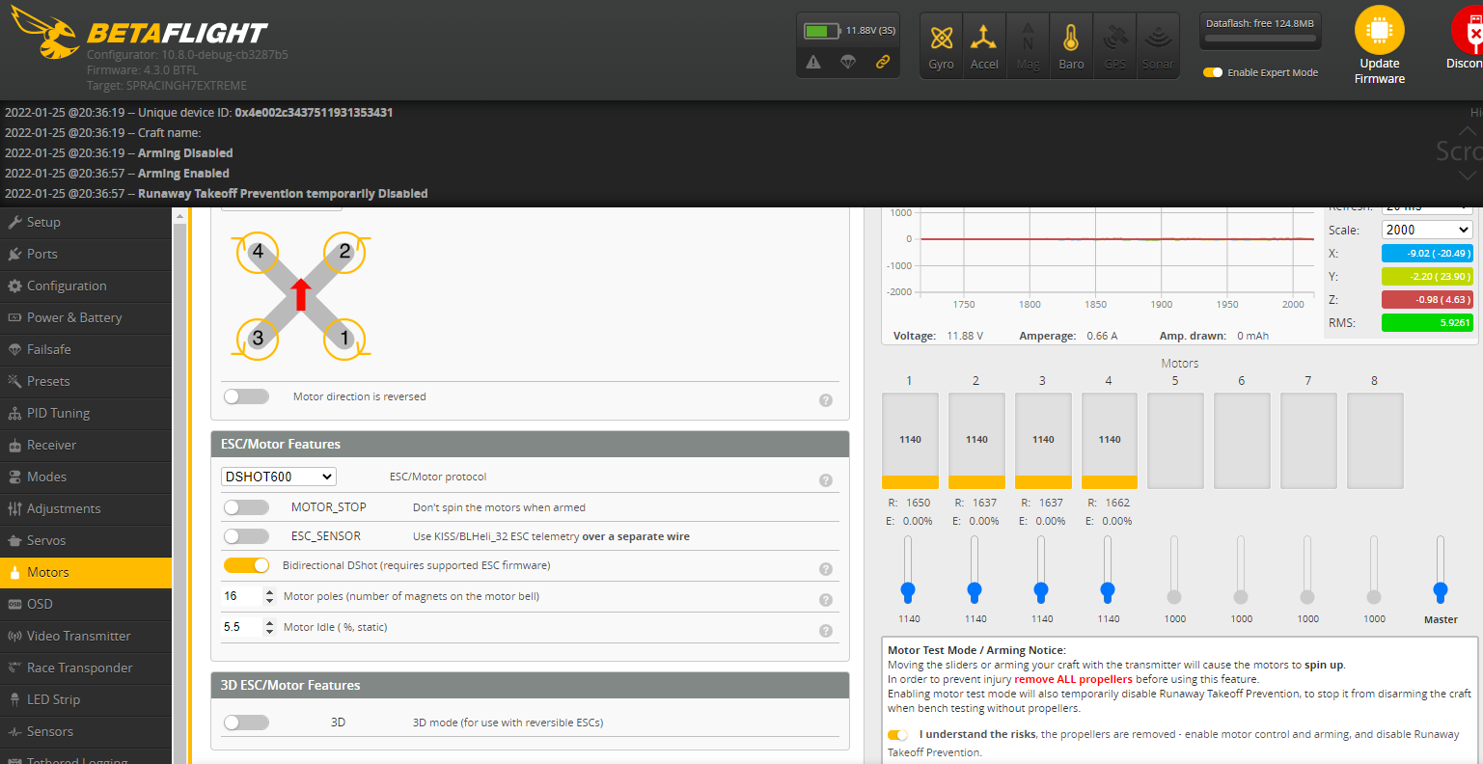Click the Motor 2 throttle slider
The height and width of the screenshot is (764, 1483).
tap(975, 570)
